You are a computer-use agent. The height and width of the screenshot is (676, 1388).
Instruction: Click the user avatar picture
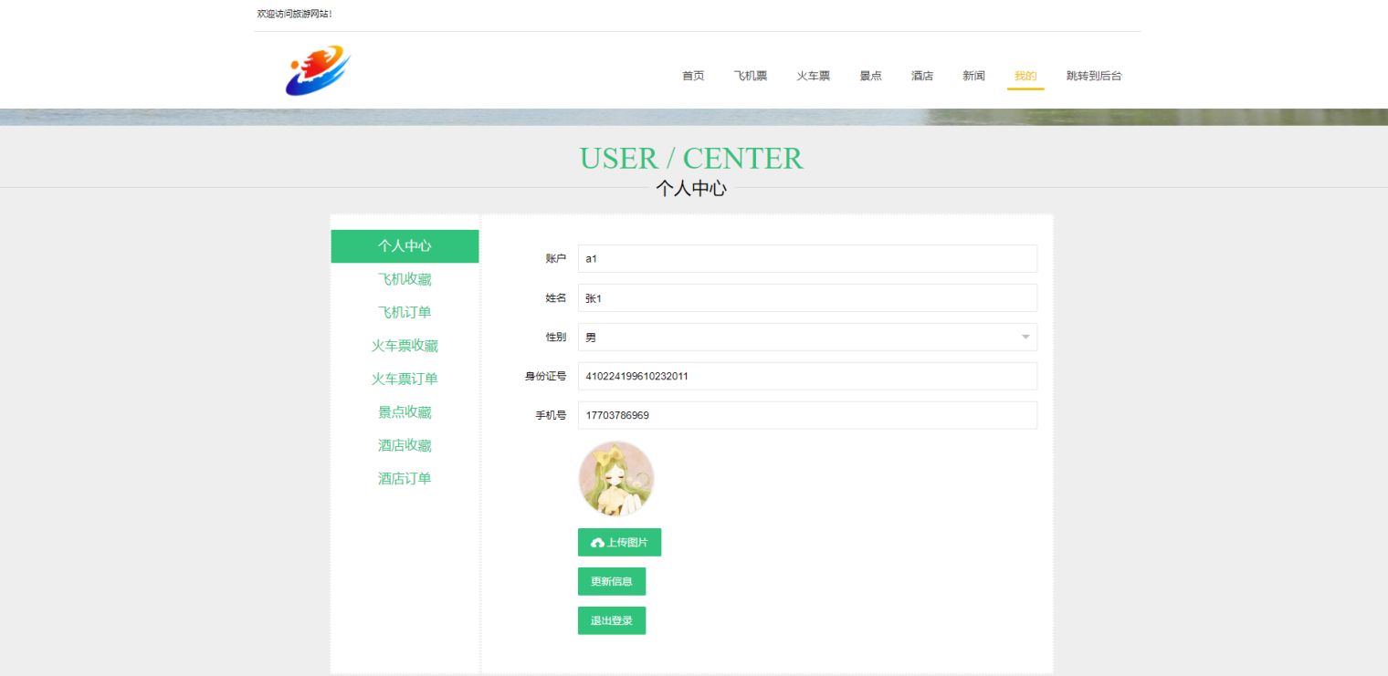(x=616, y=479)
